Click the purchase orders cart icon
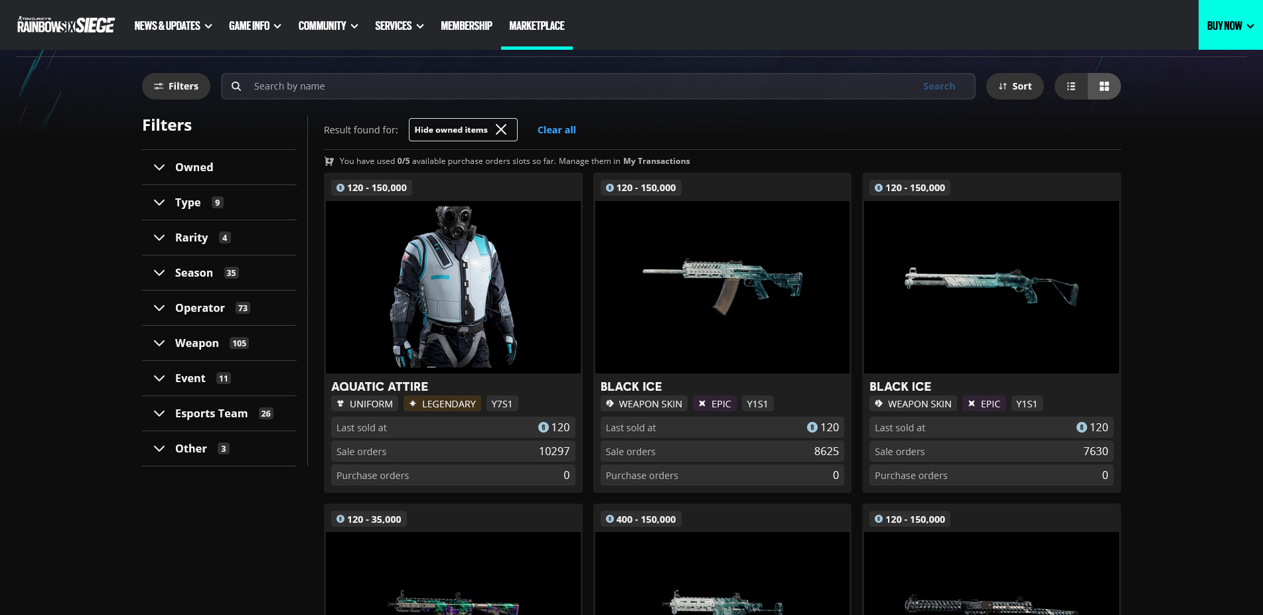Screen dimensions: 1263x615 pos(329,161)
